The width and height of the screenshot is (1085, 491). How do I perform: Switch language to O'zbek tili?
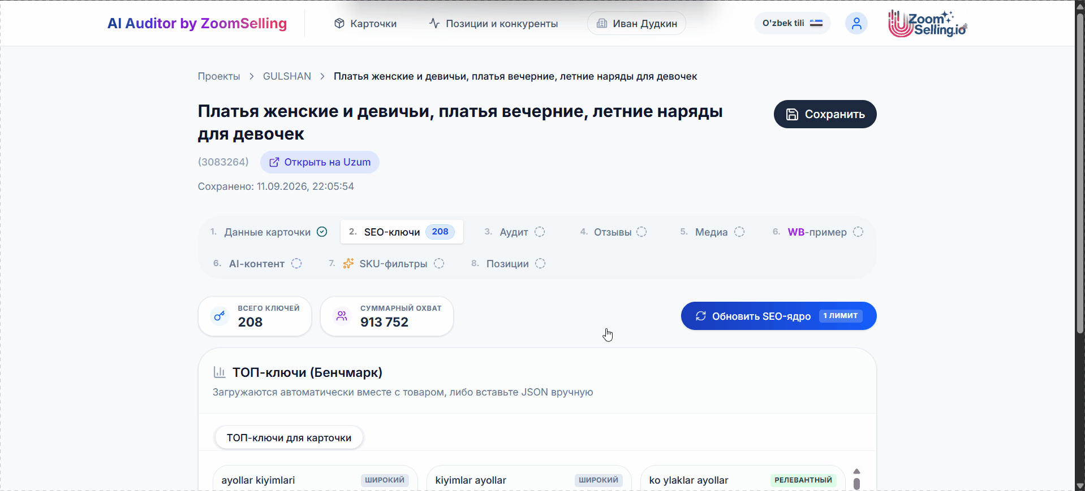[792, 23]
